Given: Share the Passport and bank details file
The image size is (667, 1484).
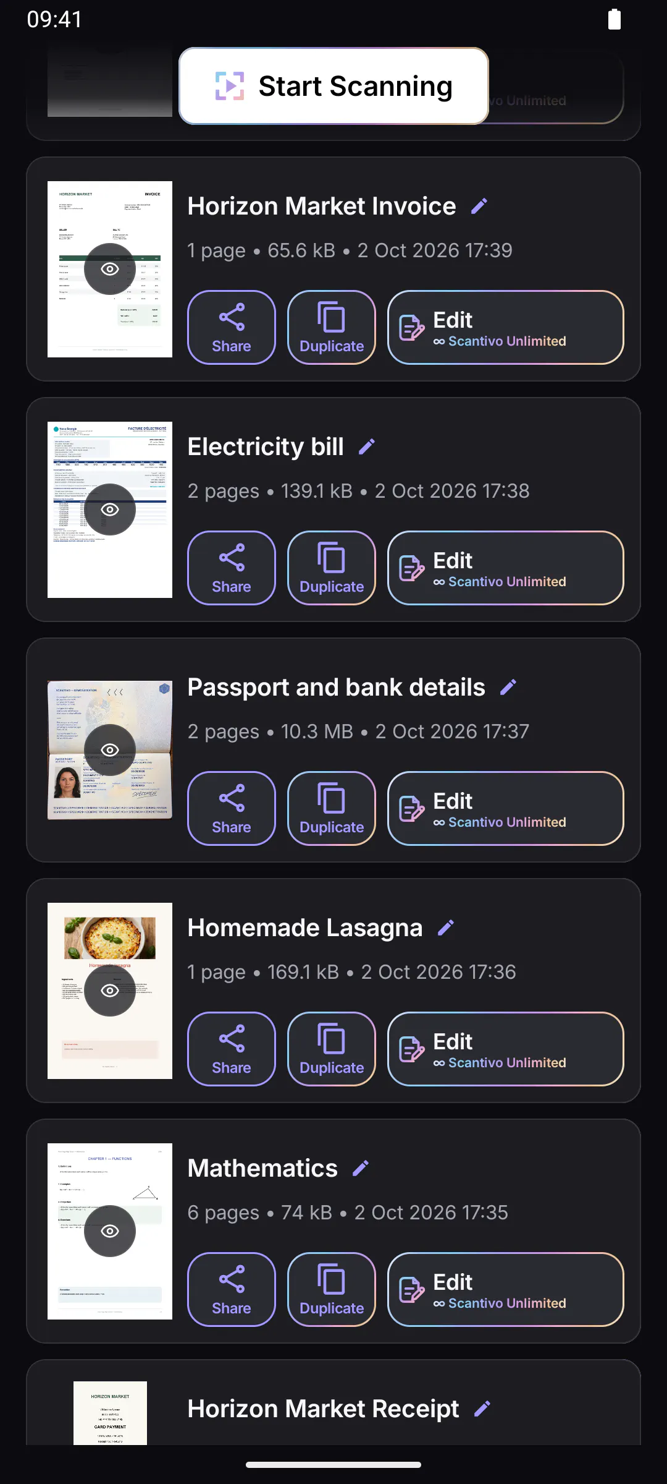Looking at the screenshot, I should click(232, 809).
